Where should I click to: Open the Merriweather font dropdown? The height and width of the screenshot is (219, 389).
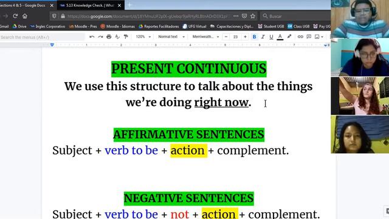pos(205,36)
